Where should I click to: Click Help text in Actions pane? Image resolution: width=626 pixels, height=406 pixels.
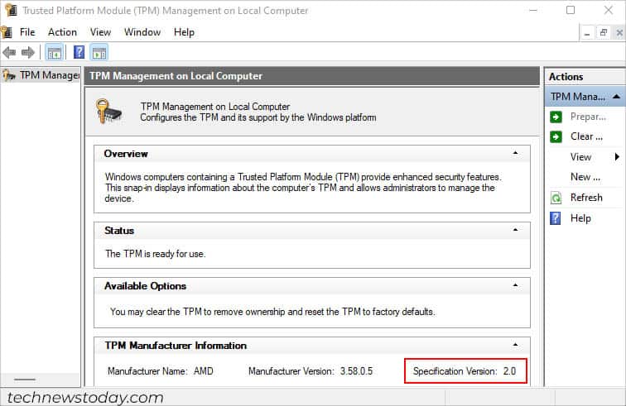pyautogui.click(x=580, y=218)
